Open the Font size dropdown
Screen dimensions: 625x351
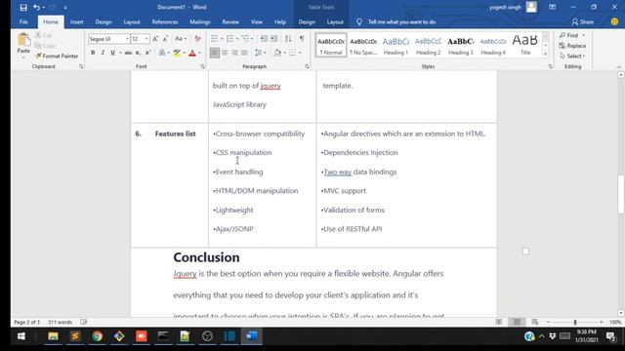[146, 39]
